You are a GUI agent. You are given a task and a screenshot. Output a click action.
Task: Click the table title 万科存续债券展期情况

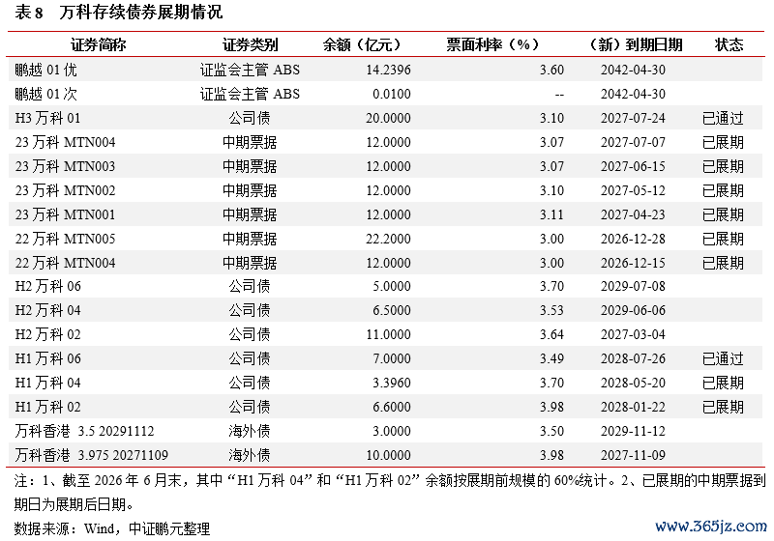(x=140, y=12)
